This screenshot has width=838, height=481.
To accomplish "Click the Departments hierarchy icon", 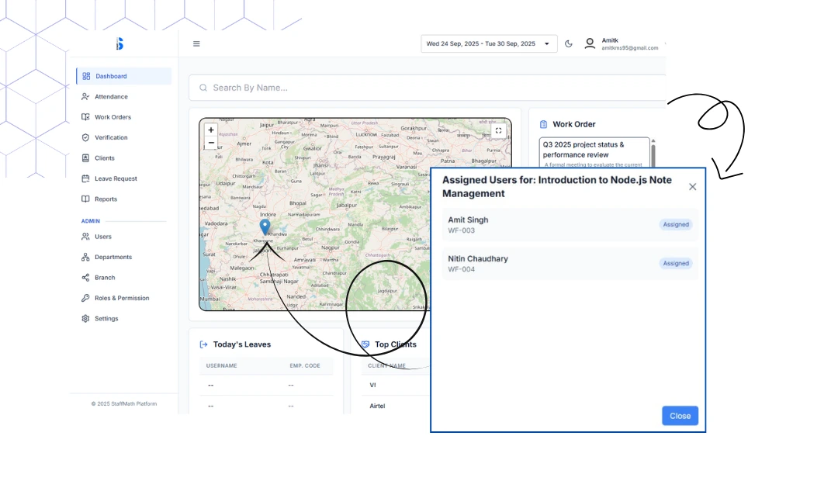I will pos(85,257).
